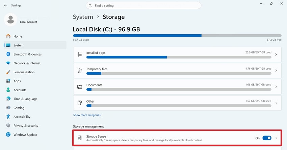Click the back arrow in title bar
287x150 pixels.
pyautogui.click(x=5, y=5)
